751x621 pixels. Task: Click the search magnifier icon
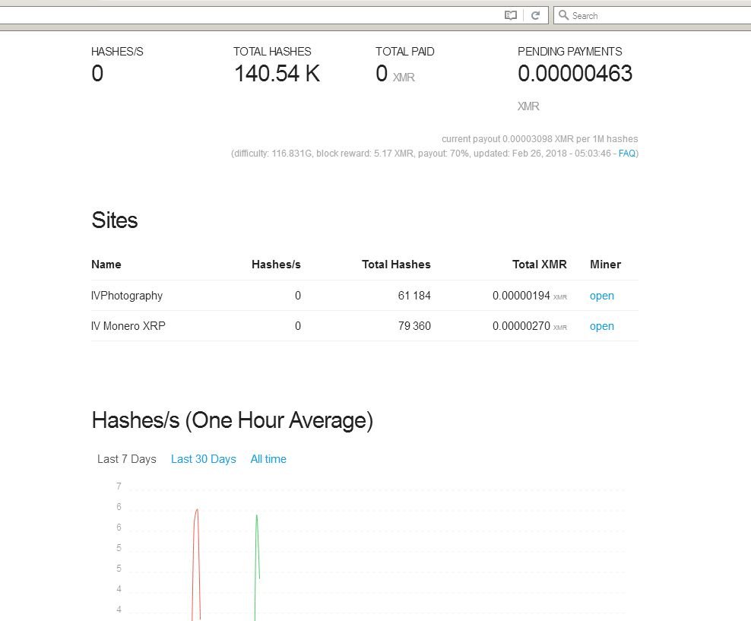click(564, 15)
